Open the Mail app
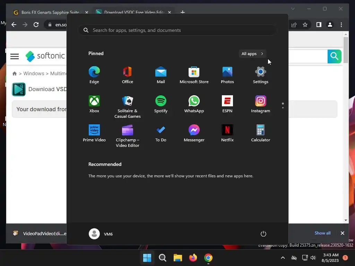Image resolution: width=355 pixels, height=266 pixels. [x=161, y=75]
